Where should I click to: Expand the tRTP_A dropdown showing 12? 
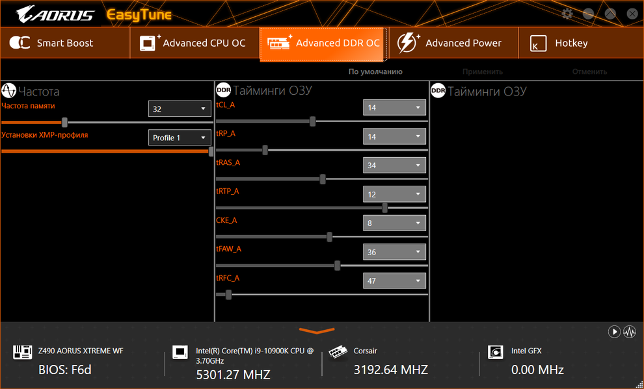point(394,194)
